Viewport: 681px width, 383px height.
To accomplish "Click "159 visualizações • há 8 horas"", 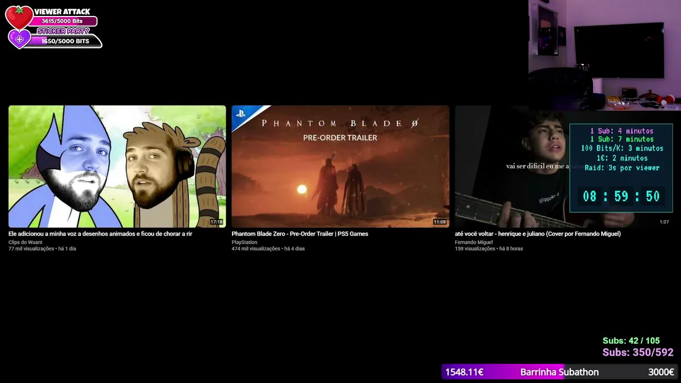I will [x=489, y=249].
